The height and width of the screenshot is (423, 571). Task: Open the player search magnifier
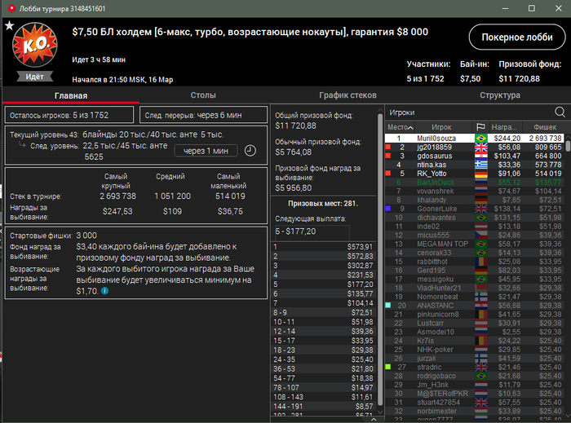[560, 112]
